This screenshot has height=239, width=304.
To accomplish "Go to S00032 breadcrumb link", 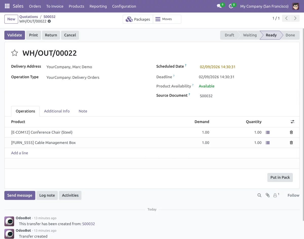I will coord(49,17).
